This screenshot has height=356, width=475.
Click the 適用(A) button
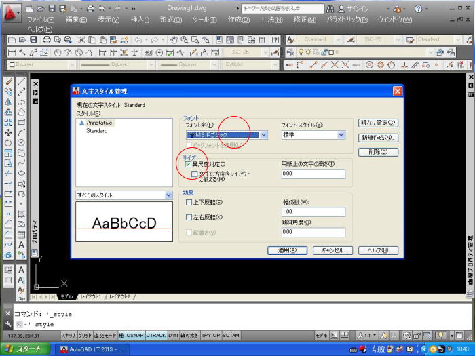(x=287, y=250)
